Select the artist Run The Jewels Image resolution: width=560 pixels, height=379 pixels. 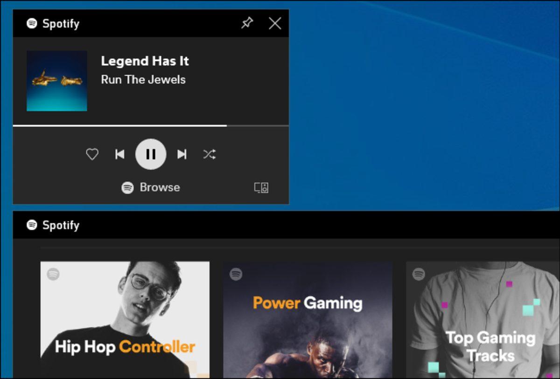click(x=143, y=80)
